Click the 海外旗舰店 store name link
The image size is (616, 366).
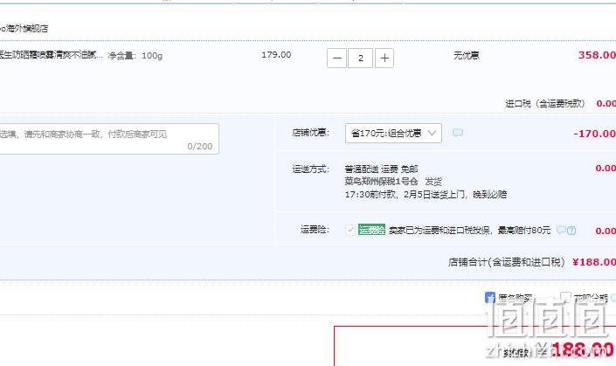pos(24,29)
